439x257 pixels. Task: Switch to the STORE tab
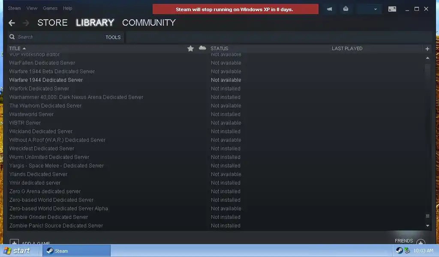pyautogui.click(x=53, y=23)
